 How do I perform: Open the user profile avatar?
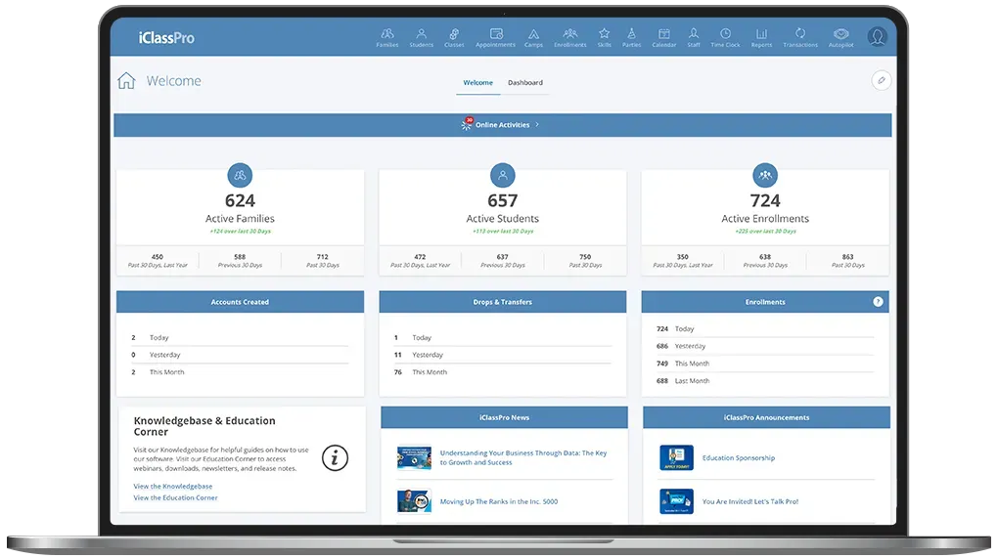877,37
